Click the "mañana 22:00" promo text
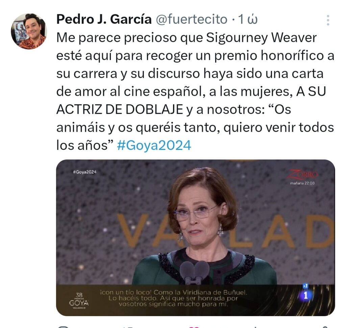Screen dimensions: 346x328 [302, 183]
